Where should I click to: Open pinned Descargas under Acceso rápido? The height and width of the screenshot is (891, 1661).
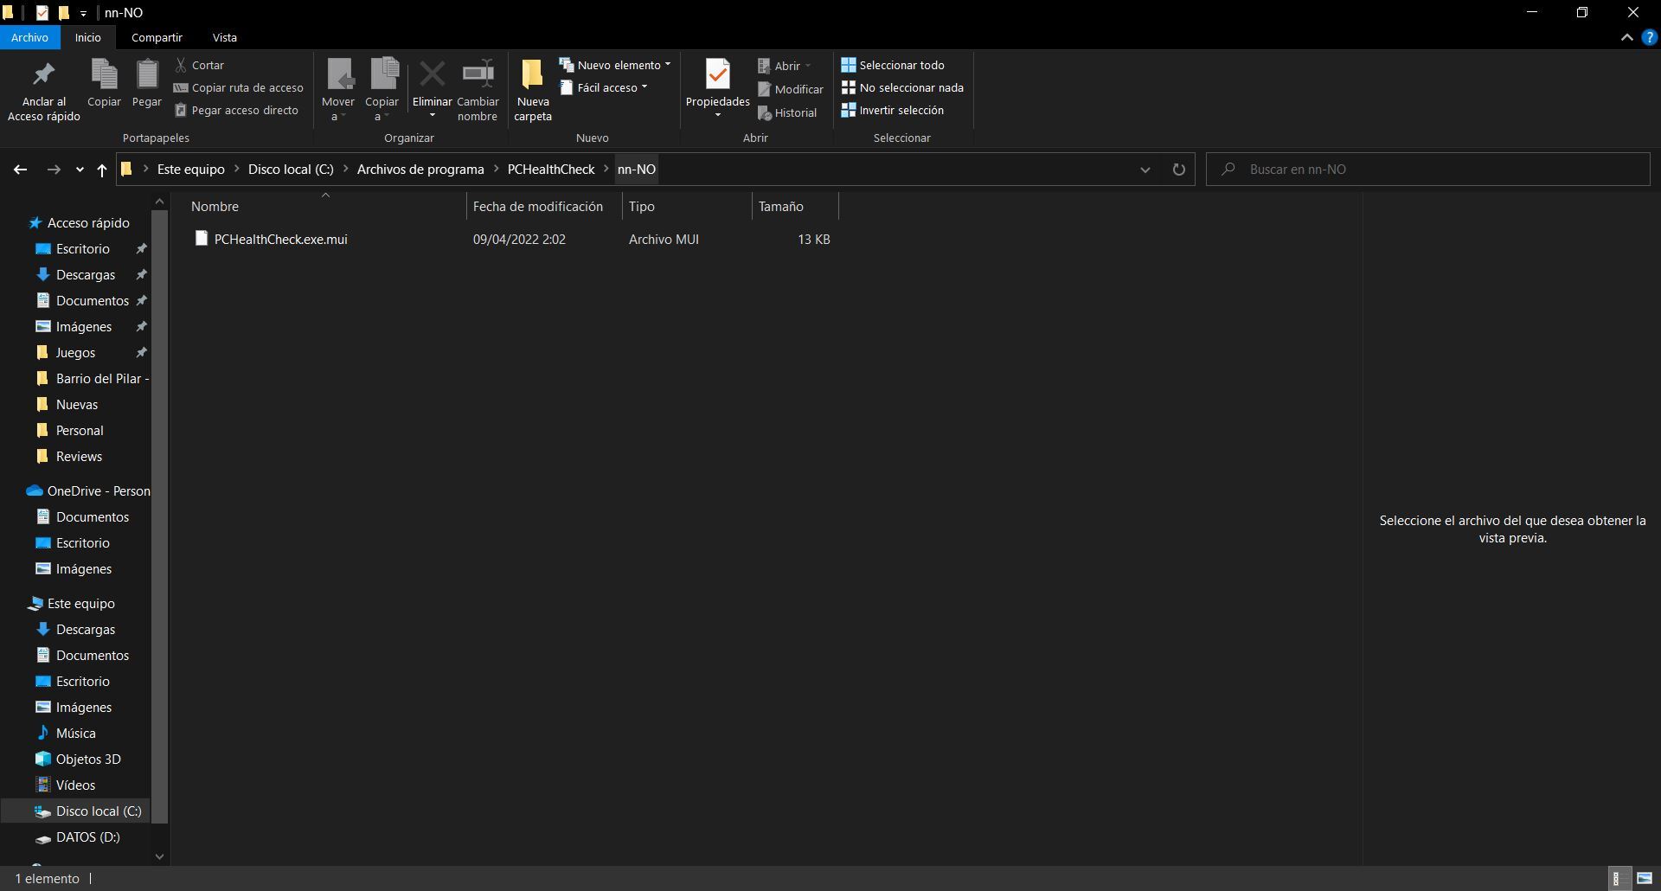coord(85,275)
